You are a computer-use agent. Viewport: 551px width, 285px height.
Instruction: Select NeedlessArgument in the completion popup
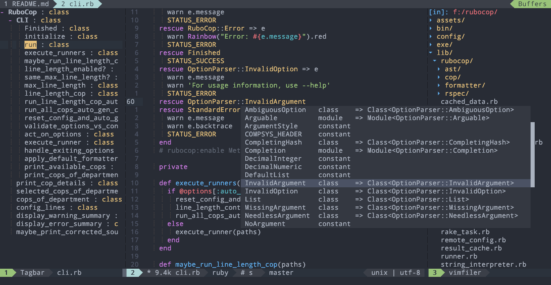pos(386,216)
